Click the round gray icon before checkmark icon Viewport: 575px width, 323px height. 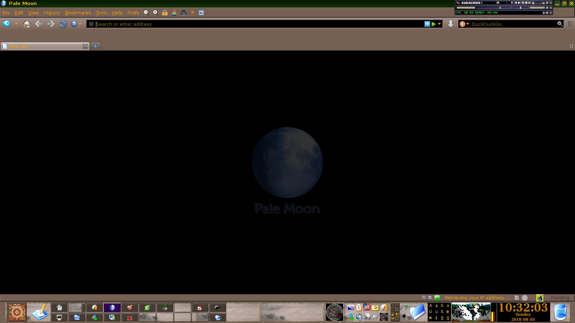click(x=525, y=298)
